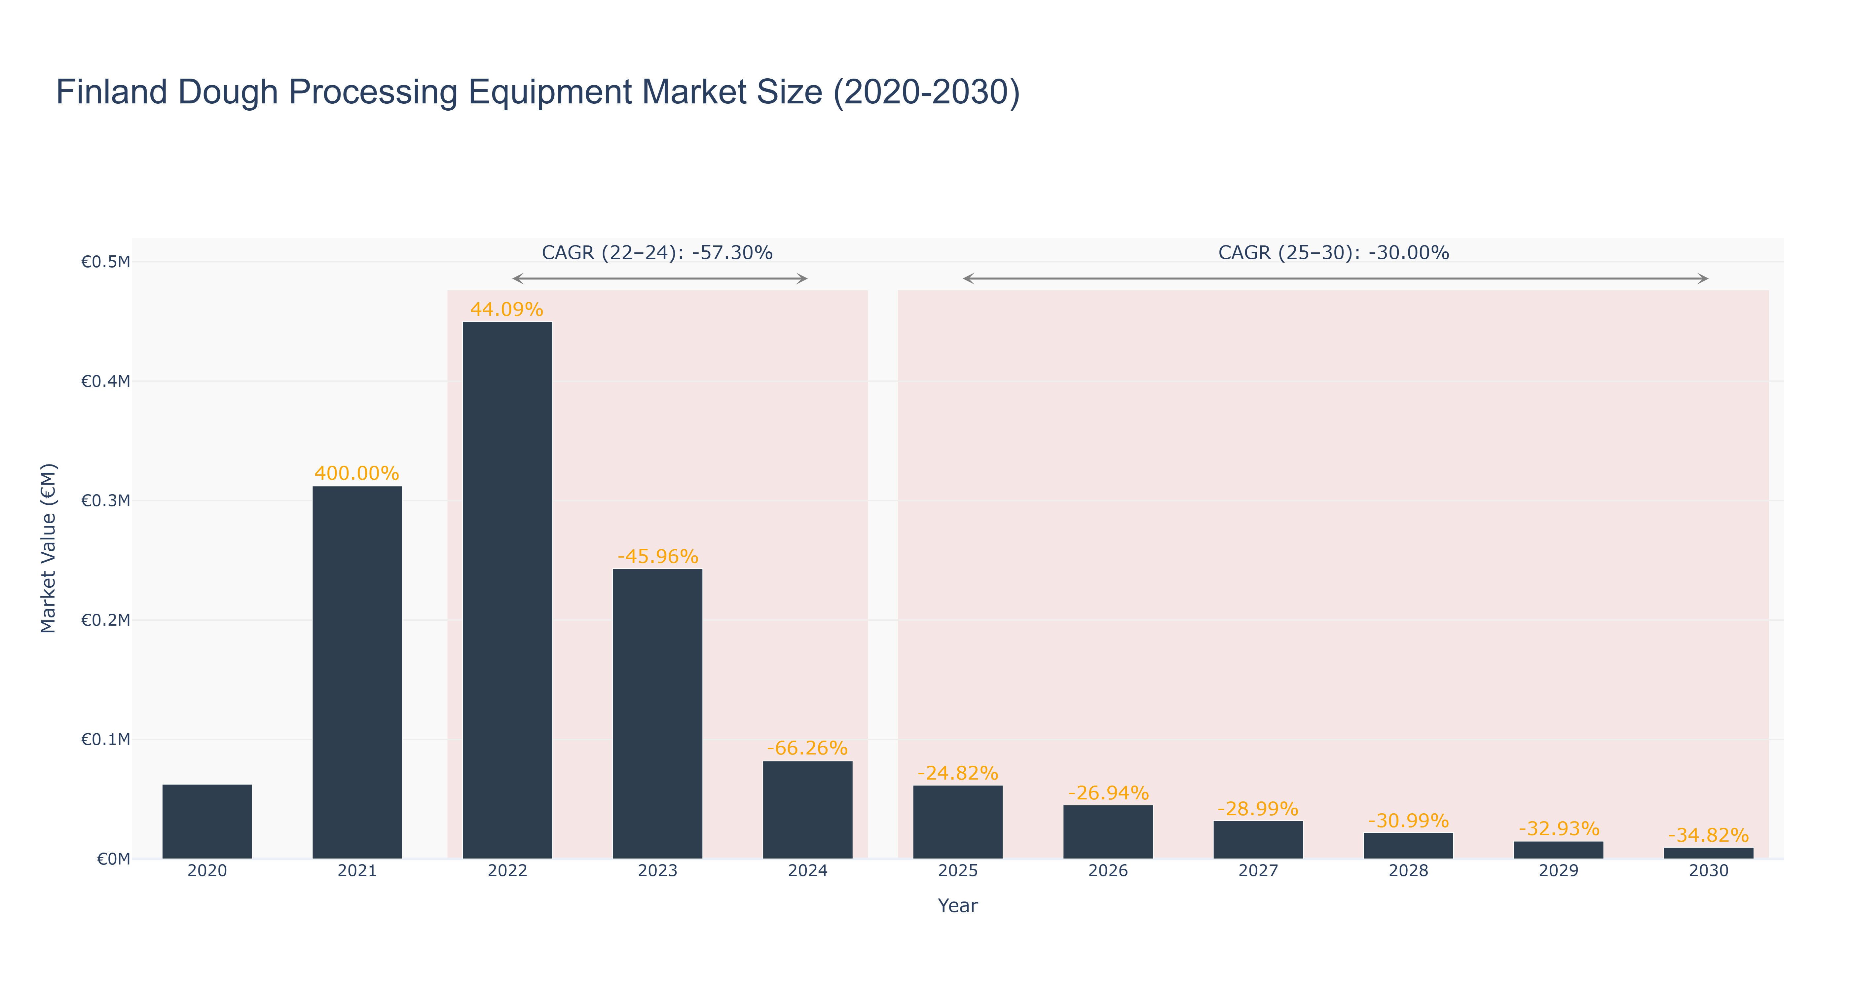Click the -24.82% growth label
Viewport: 1850px width, 991px height.
pos(958,773)
